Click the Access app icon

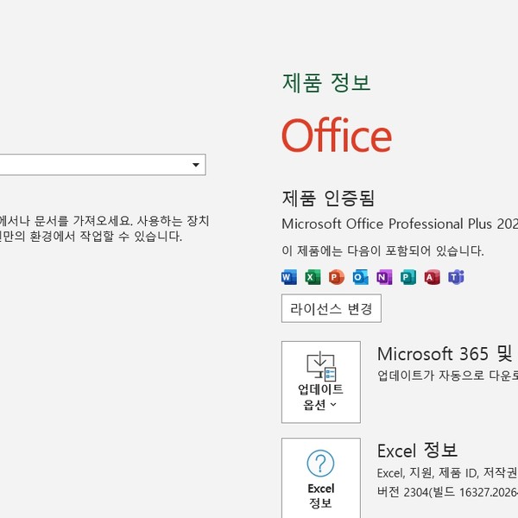[x=433, y=277]
